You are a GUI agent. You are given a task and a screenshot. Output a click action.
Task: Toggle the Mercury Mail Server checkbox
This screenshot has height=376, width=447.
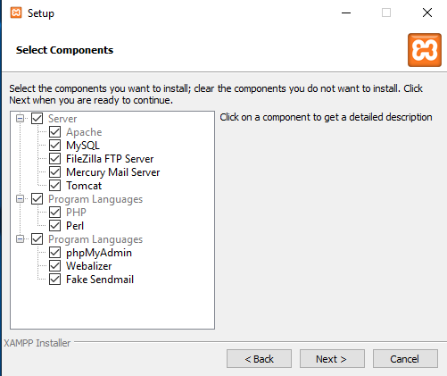coord(55,172)
